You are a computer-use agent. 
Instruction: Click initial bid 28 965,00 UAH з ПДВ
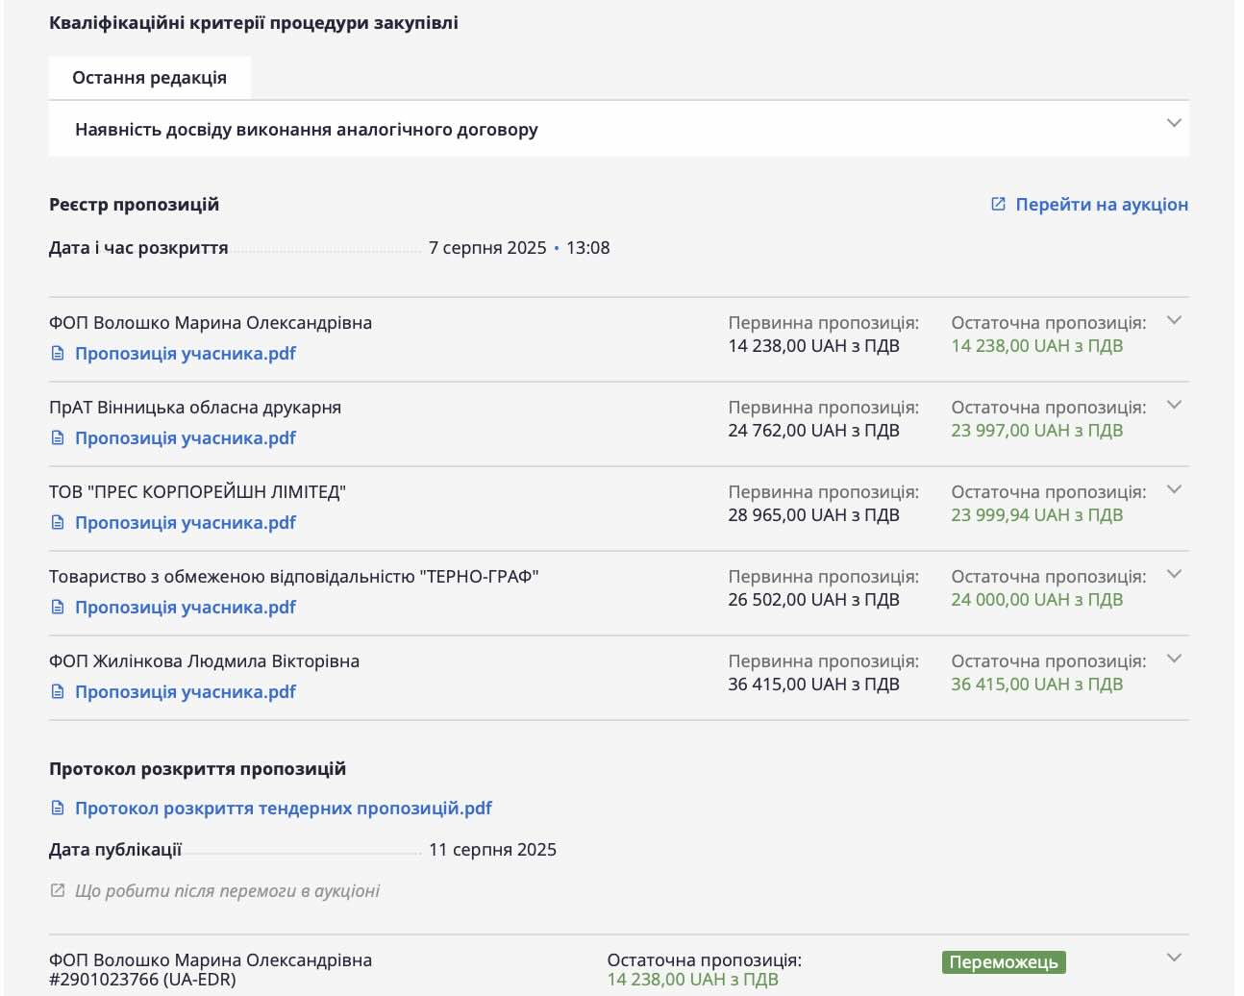[814, 515]
